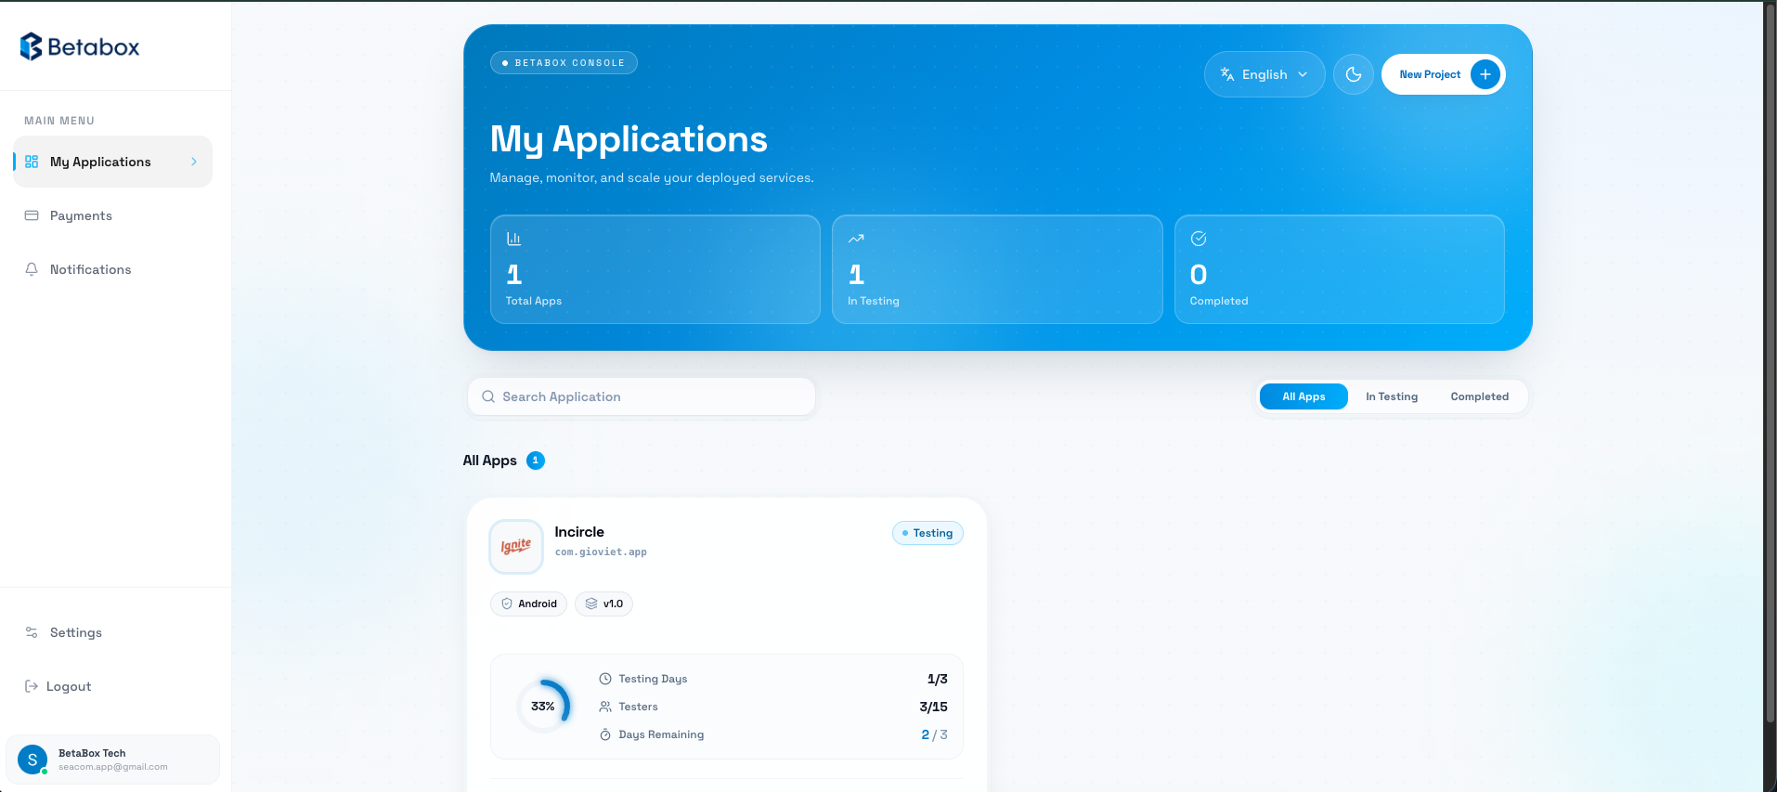Click the Betabox logo icon
1777x792 pixels.
(31, 46)
